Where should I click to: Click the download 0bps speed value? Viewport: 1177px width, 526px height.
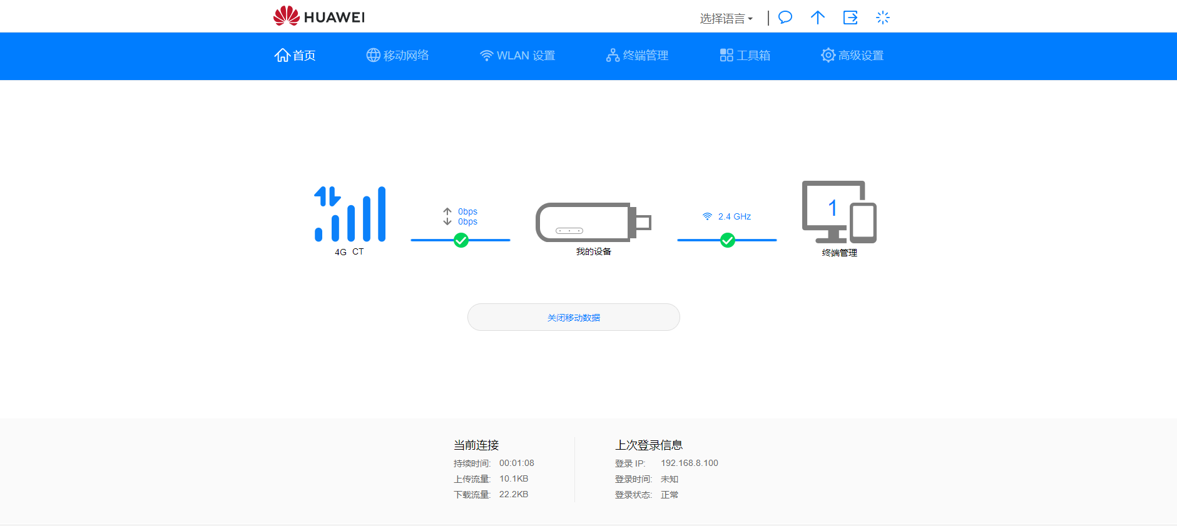(467, 221)
